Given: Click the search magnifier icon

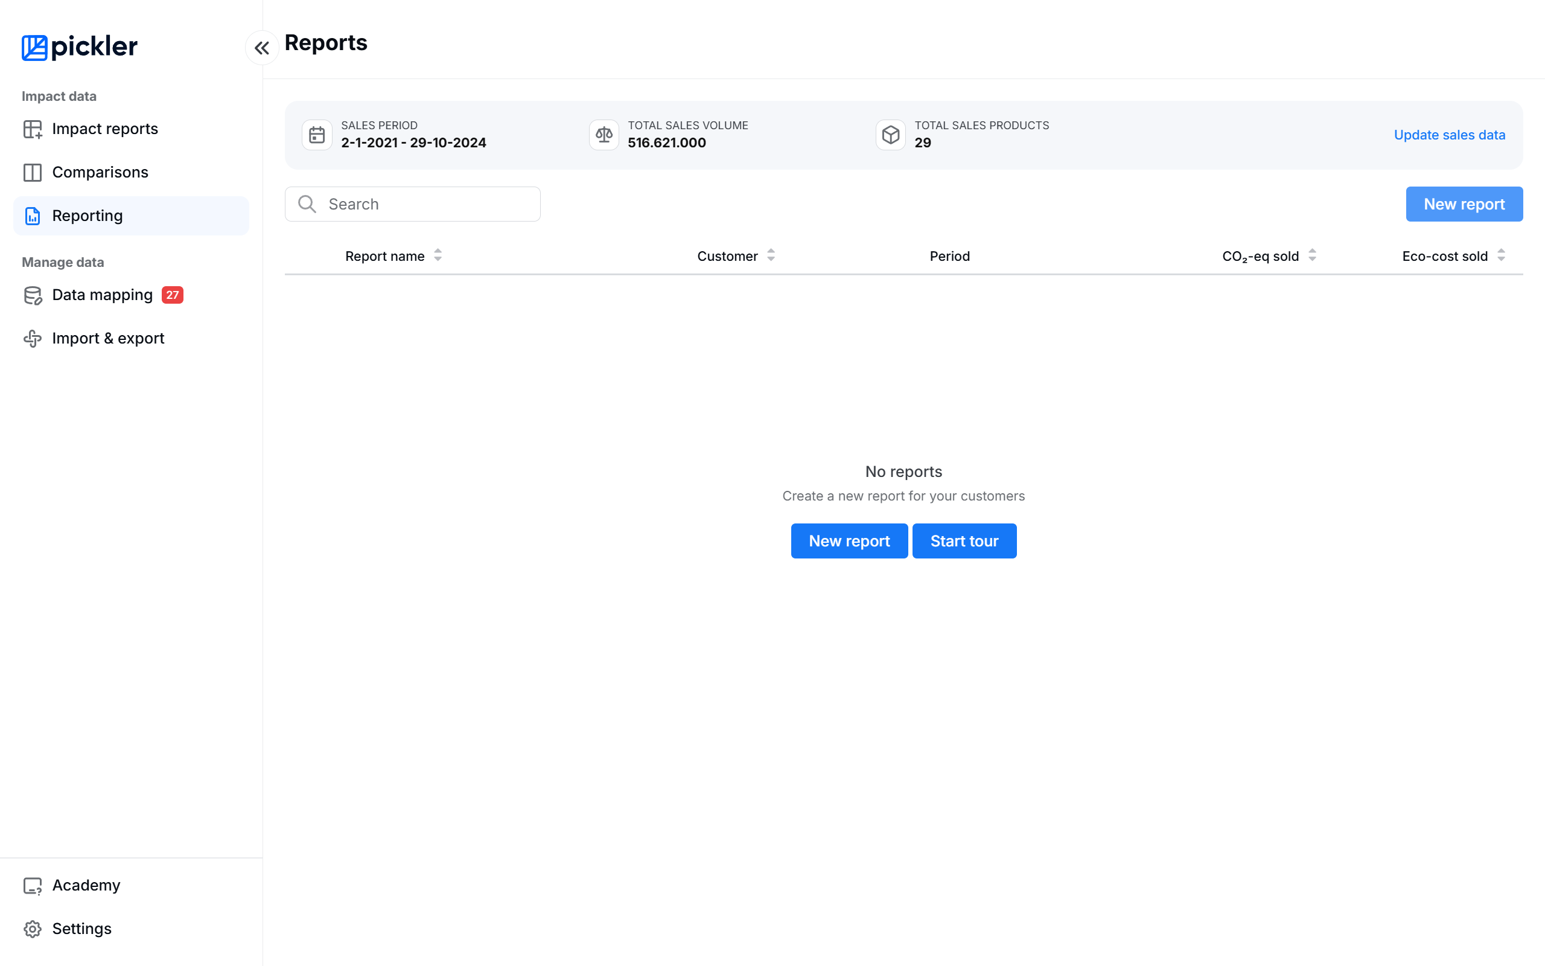Looking at the screenshot, I should (307, 204).
